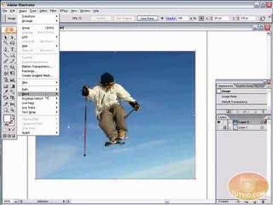Click the Opacity link
273x205 pixels.
(x=171, y=18)
